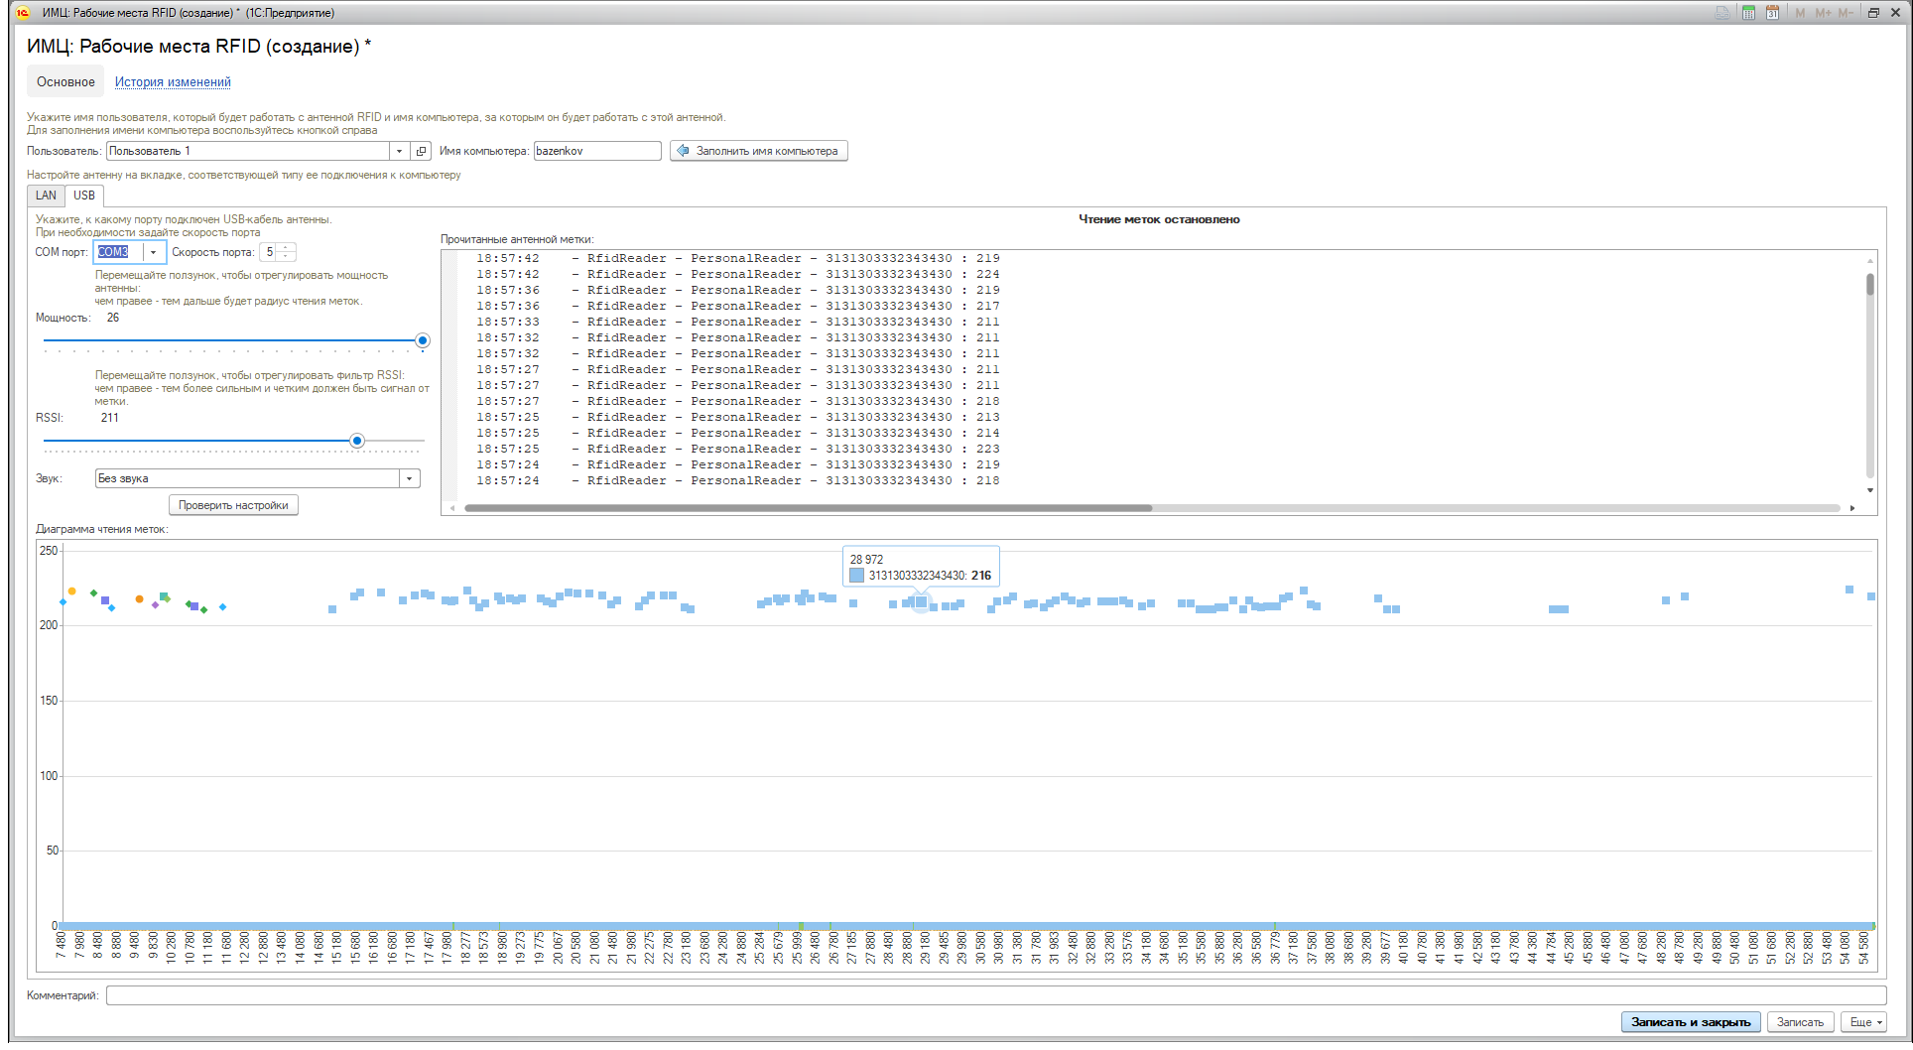The height and width of the screenshot is (1050, 1913).
Task: Open the История изменений tab
Action: pyautogui.click(x=173, y=82)
